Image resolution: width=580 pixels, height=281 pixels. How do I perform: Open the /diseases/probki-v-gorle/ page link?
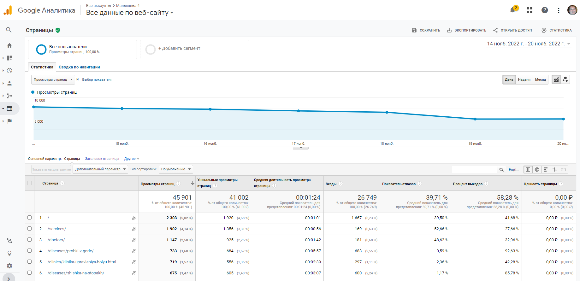coord(70,251)
